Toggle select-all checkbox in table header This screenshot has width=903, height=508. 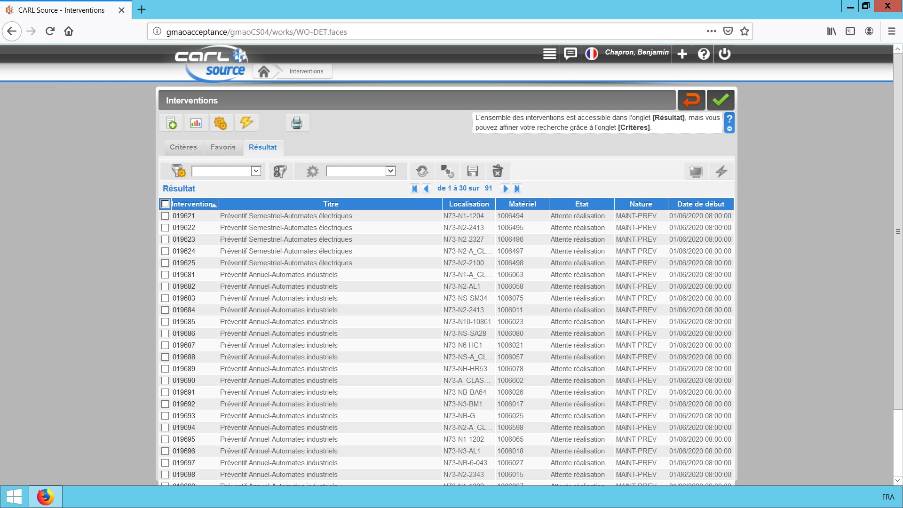(165, 204)
